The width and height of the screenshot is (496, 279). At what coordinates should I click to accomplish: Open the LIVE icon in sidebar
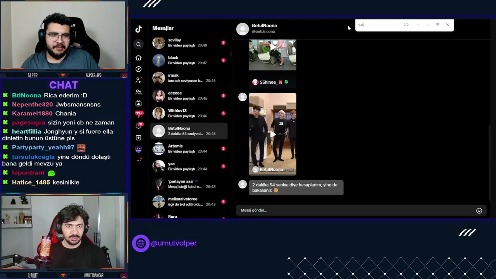(138, 103)
